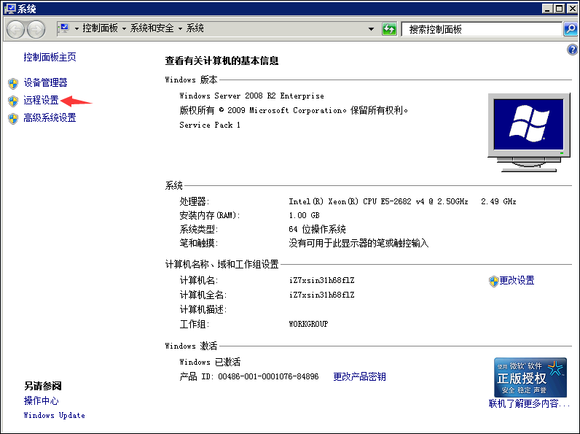Minimize the 系统 window

click(548, 8)
